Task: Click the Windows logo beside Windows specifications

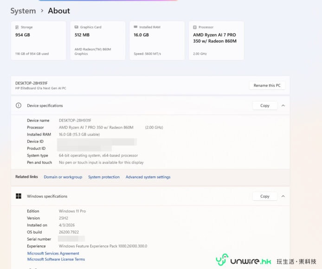Action: 19,196
